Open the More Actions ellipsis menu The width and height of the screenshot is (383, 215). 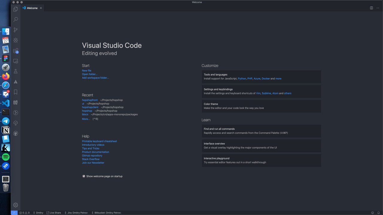pyautogui.click(x=378, y=8)
